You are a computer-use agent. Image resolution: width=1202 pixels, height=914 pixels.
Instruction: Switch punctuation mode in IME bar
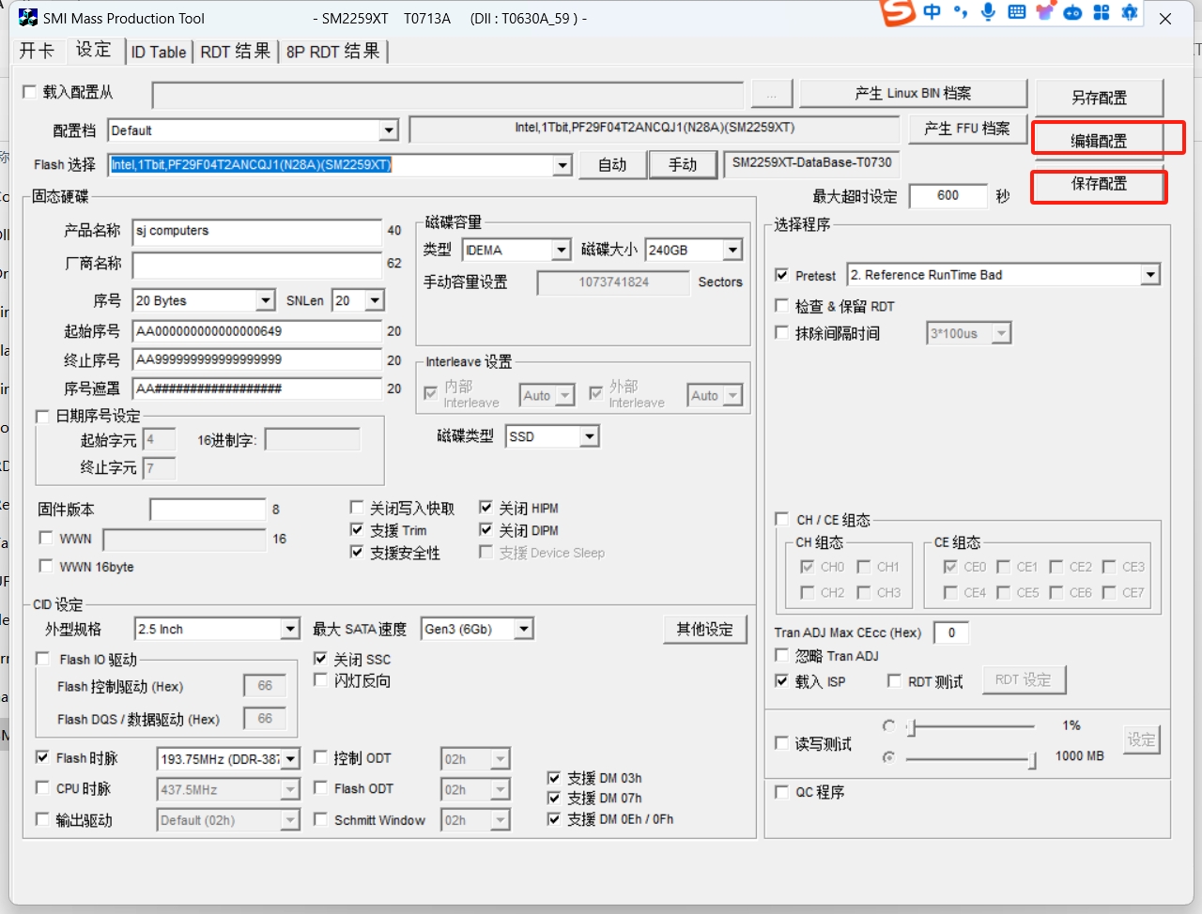pyautogui.click(x=960, y=12)
